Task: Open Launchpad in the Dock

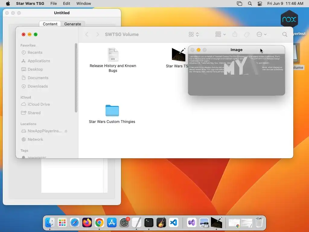Action: 62,223
